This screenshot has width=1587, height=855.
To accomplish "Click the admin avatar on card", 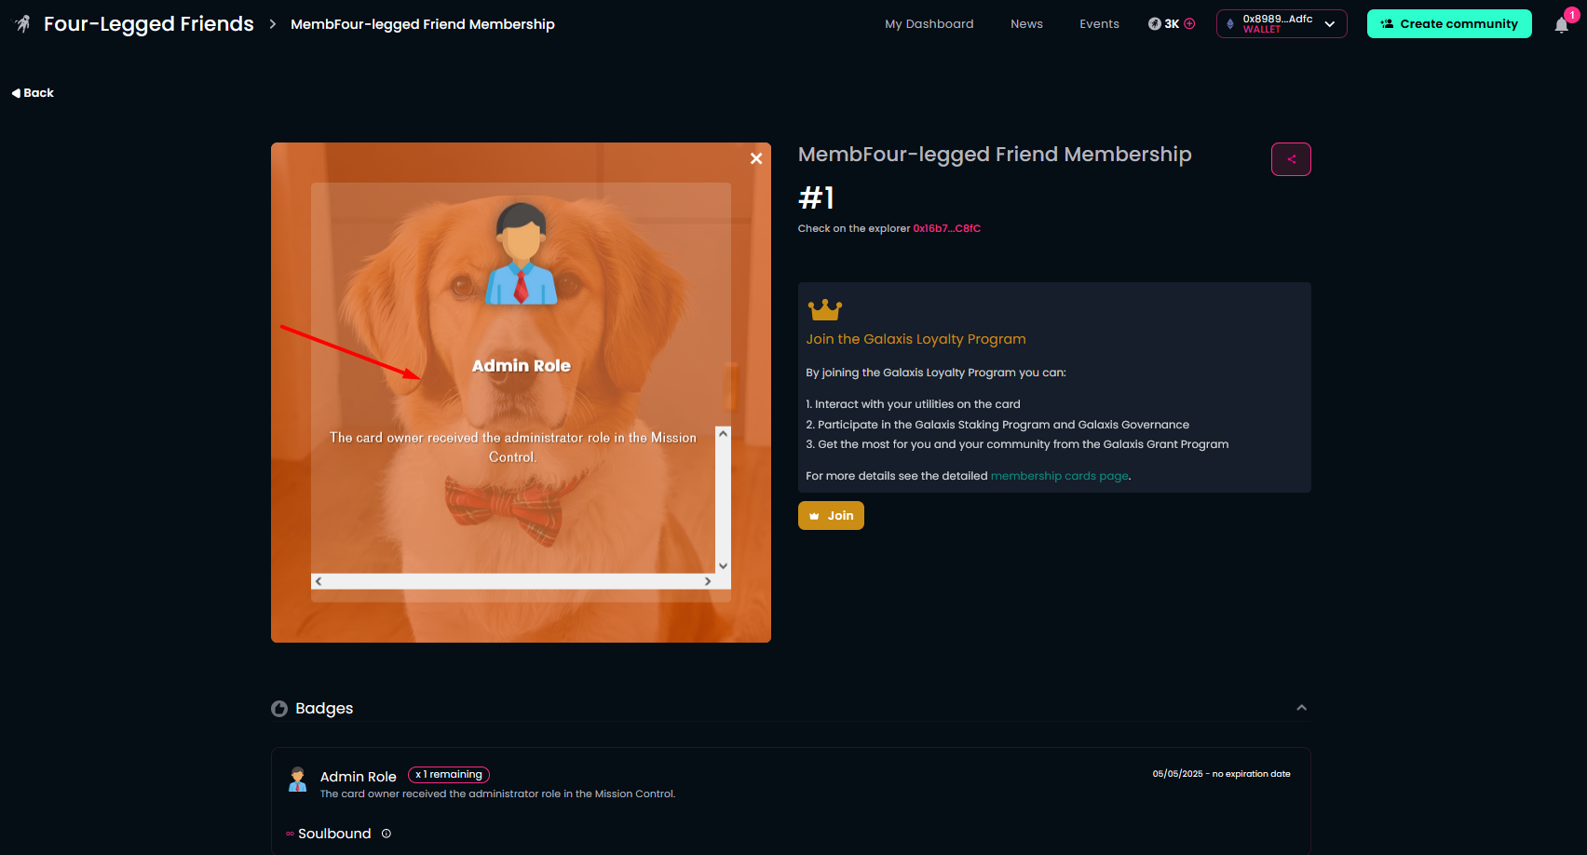I will point(522,253).
